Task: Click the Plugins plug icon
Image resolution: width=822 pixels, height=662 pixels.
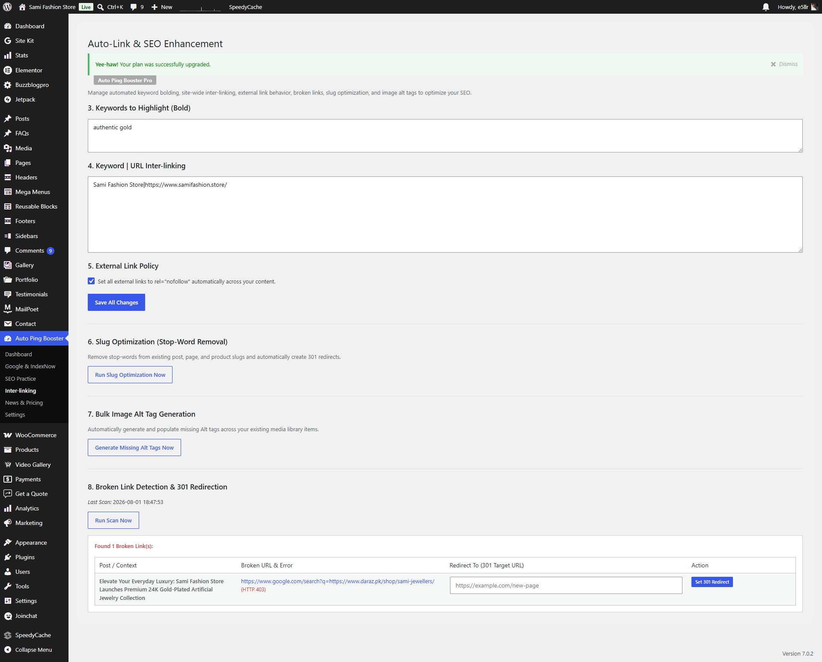Action: click(x=8, y=557)
